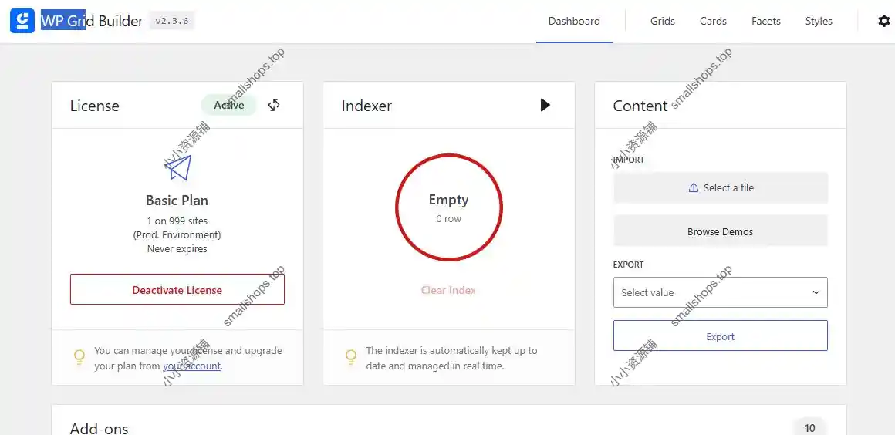Click the WP Grid Builder logo icon
The width and height of the screenshot is (895, 435).
coord(22,21)
